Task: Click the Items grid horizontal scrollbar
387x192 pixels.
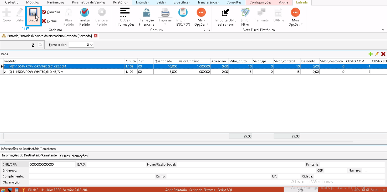Action: point(179,142)
